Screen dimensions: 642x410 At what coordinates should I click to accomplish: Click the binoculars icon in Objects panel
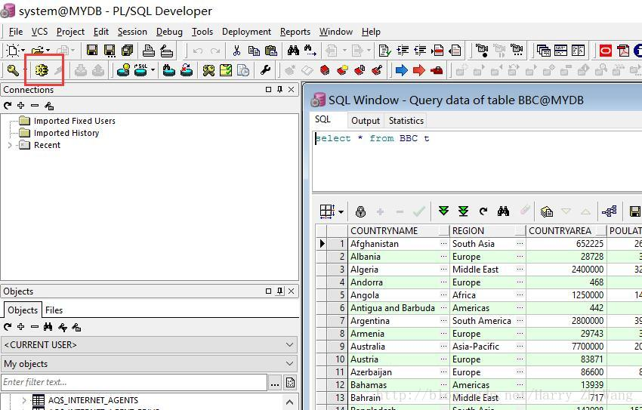tap(48, 327)
